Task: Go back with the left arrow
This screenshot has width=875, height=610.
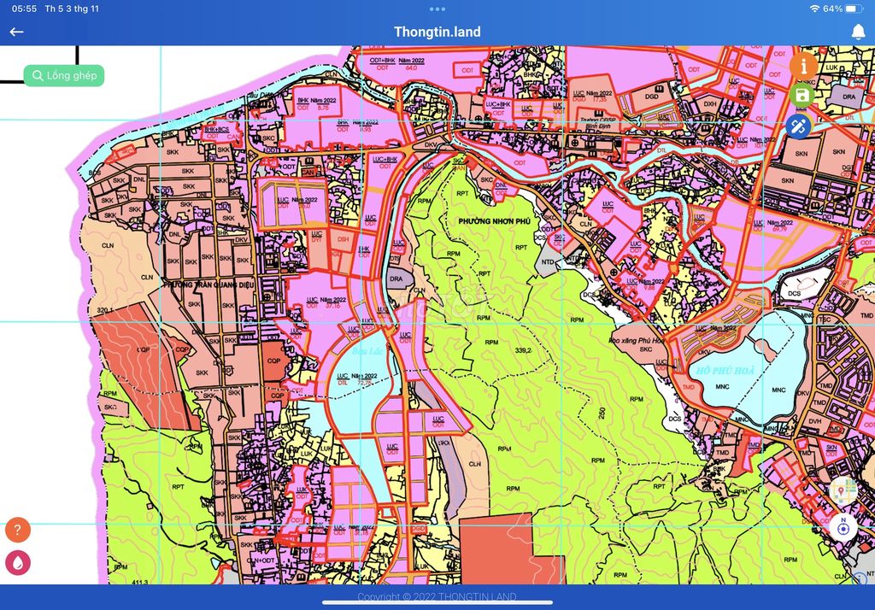Action: [x=16, y=32]
